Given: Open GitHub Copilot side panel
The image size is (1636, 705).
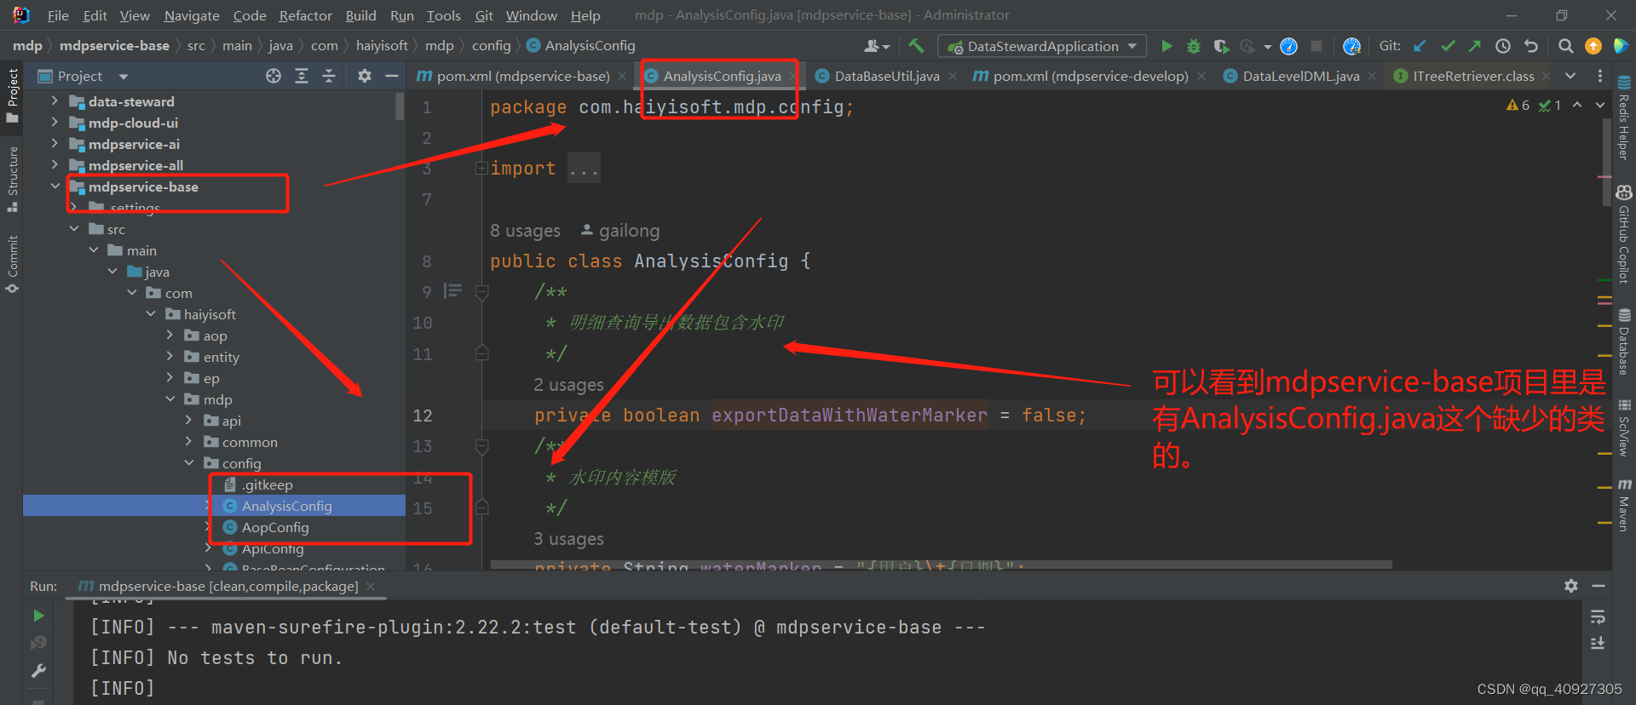Looking at the screenshot, I should pos(1624,233).
